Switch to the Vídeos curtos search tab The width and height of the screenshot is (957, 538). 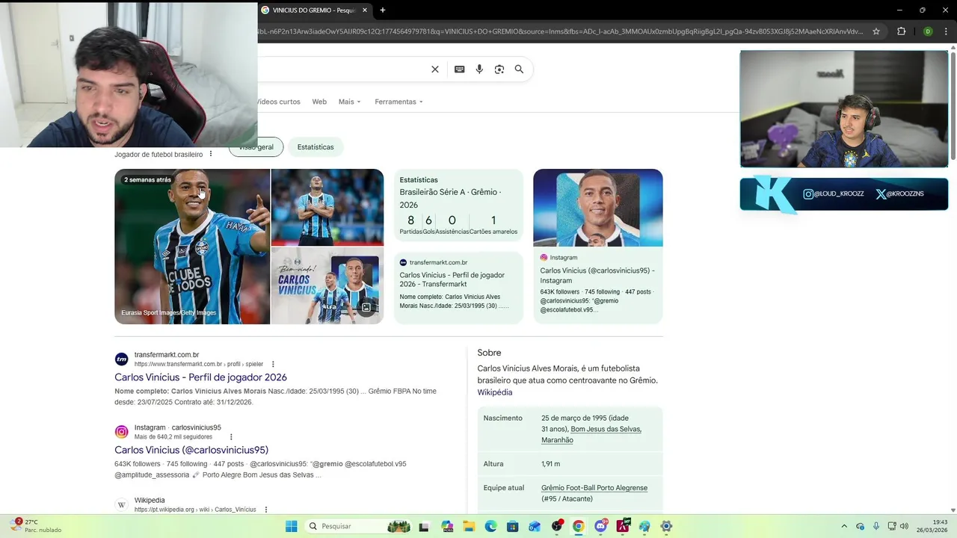279,102
